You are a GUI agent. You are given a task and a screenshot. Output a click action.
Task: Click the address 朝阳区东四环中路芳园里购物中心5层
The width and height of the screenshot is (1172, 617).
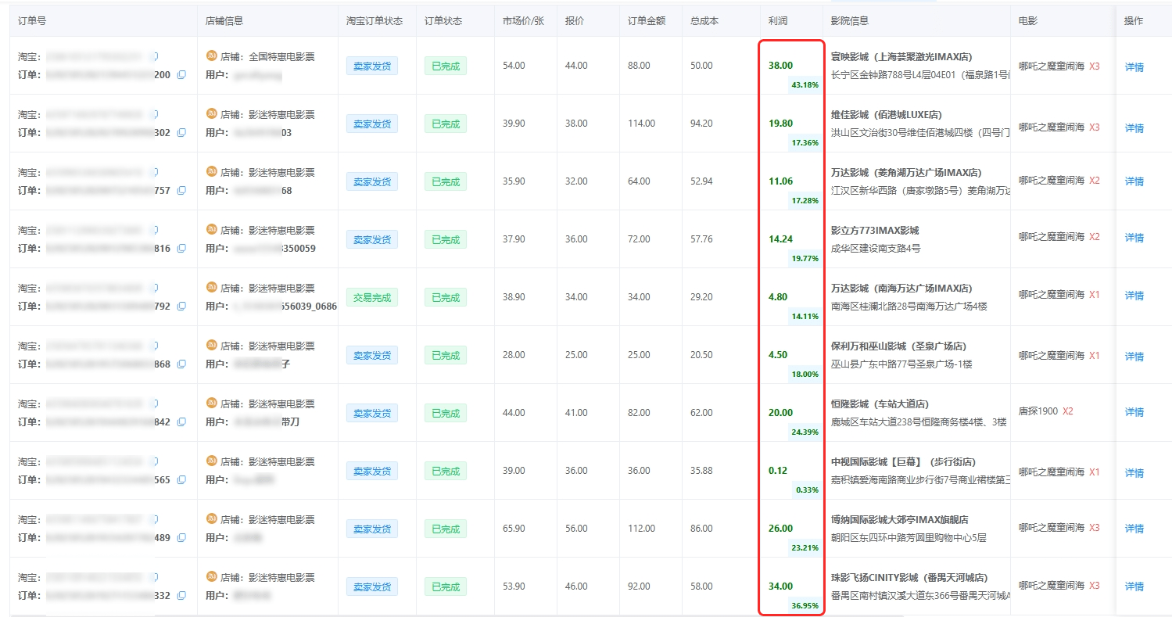909,538
